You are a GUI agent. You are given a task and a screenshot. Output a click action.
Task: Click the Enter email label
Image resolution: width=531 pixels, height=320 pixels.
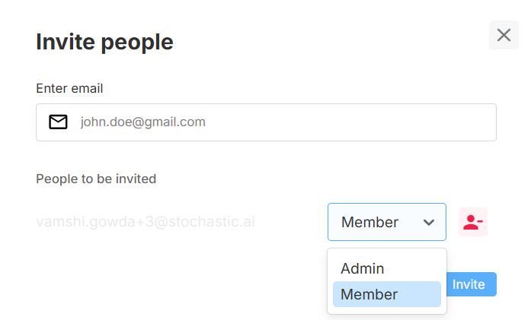[x=69, y=88]
